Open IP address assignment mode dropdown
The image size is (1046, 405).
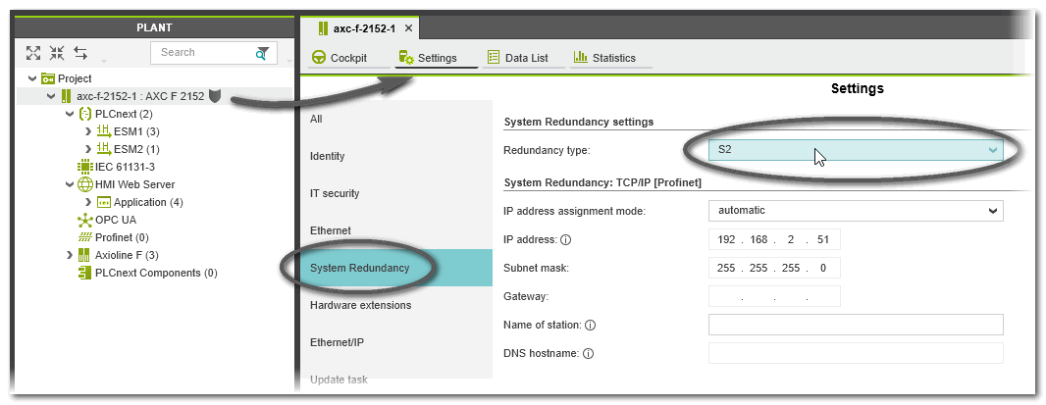click(x=993, y=210)
